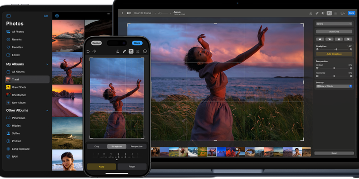Open All Albums in iPad sidebar
This screenshot has width=359, height=179.
(27, 72)
